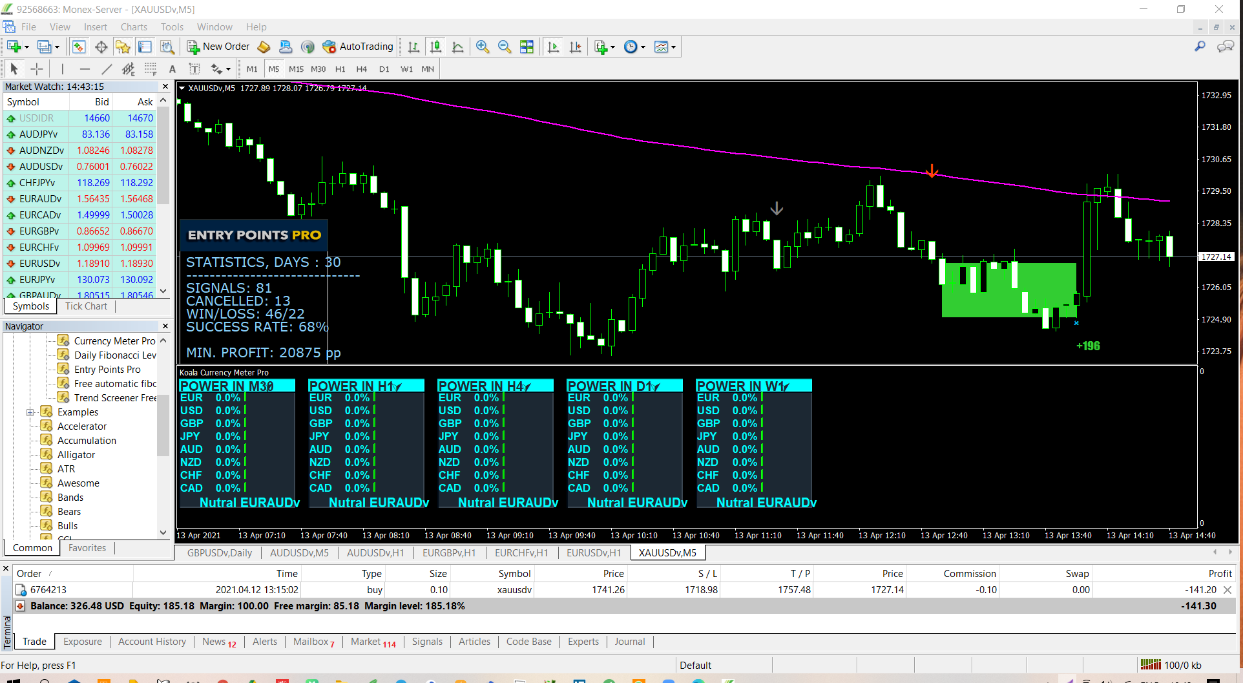
Task: Open the New Chart dropdown arrow
Action: [x=26, y=47]
